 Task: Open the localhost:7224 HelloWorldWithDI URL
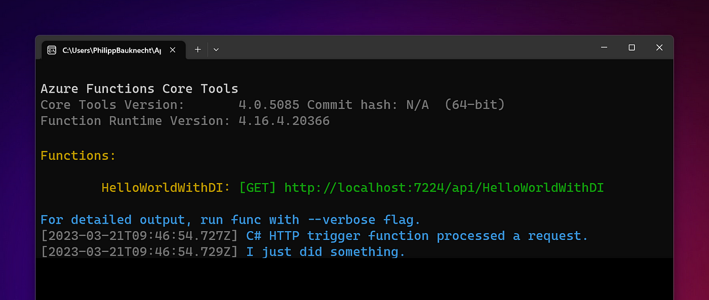coord(444,188)
